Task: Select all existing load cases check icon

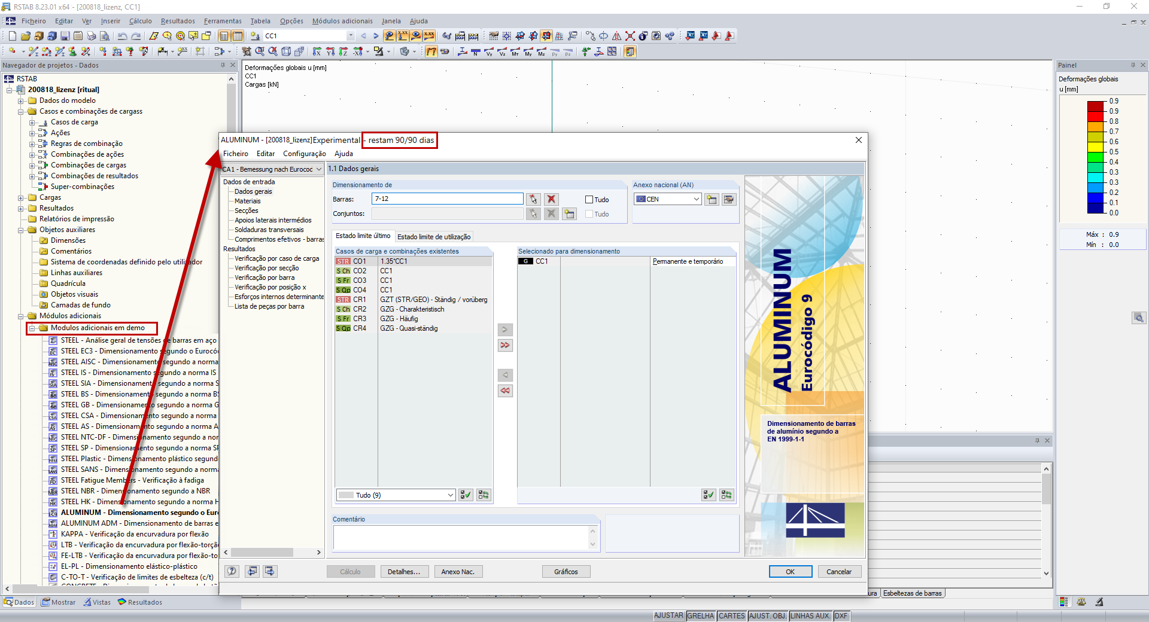Action: click(466, 495)
